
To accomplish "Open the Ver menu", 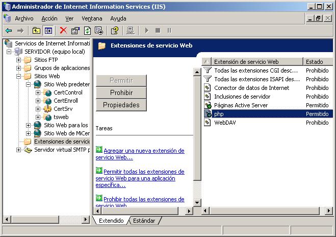I will pos(69,19).
